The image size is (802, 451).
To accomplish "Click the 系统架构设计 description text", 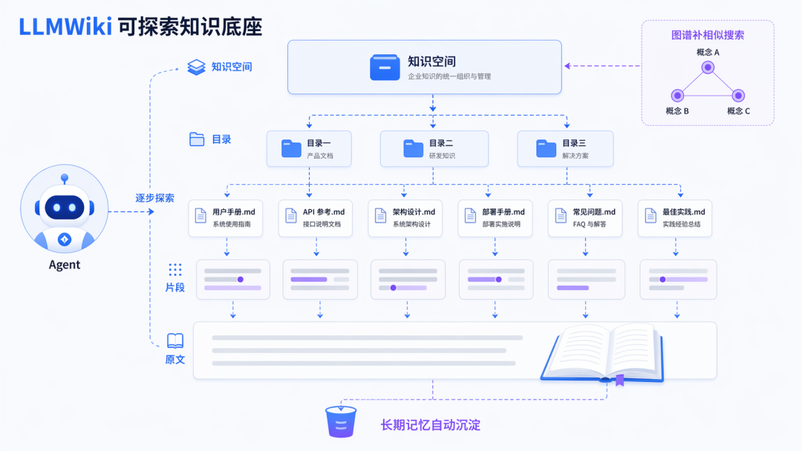I will tap(411, 224).
